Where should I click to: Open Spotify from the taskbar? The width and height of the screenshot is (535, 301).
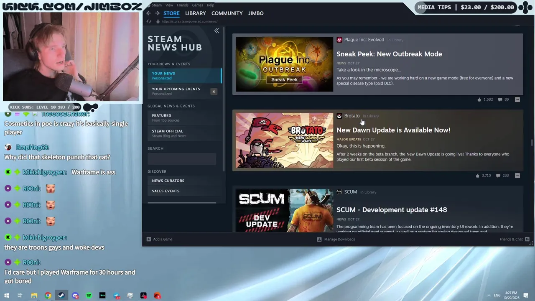click(x=89, y=296)
